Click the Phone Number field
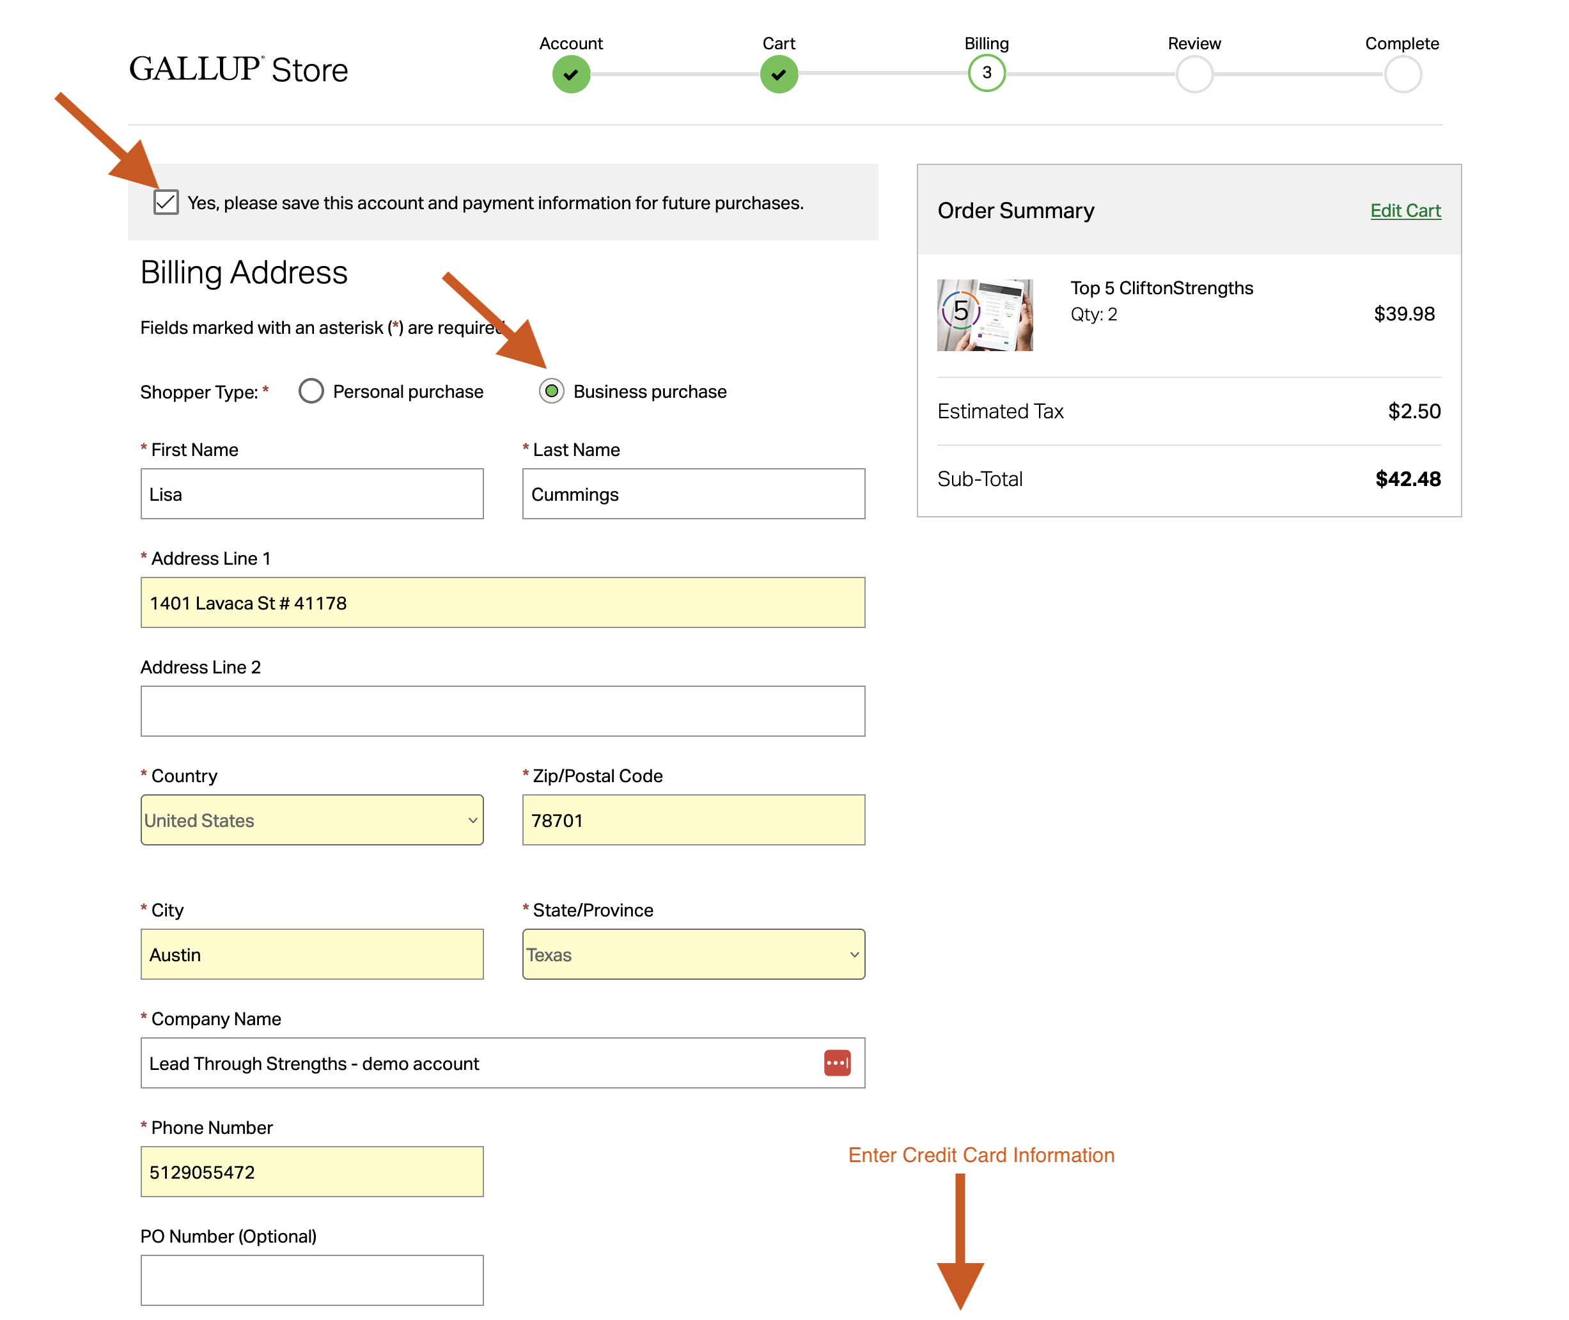Screen dimensions: 1569x1320 pyautogui.click(x=312, y=1172)
